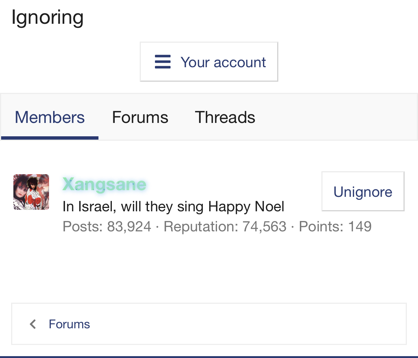Click the Reputation value 74,563
This screenshot has width=418, height=358.
264,227
